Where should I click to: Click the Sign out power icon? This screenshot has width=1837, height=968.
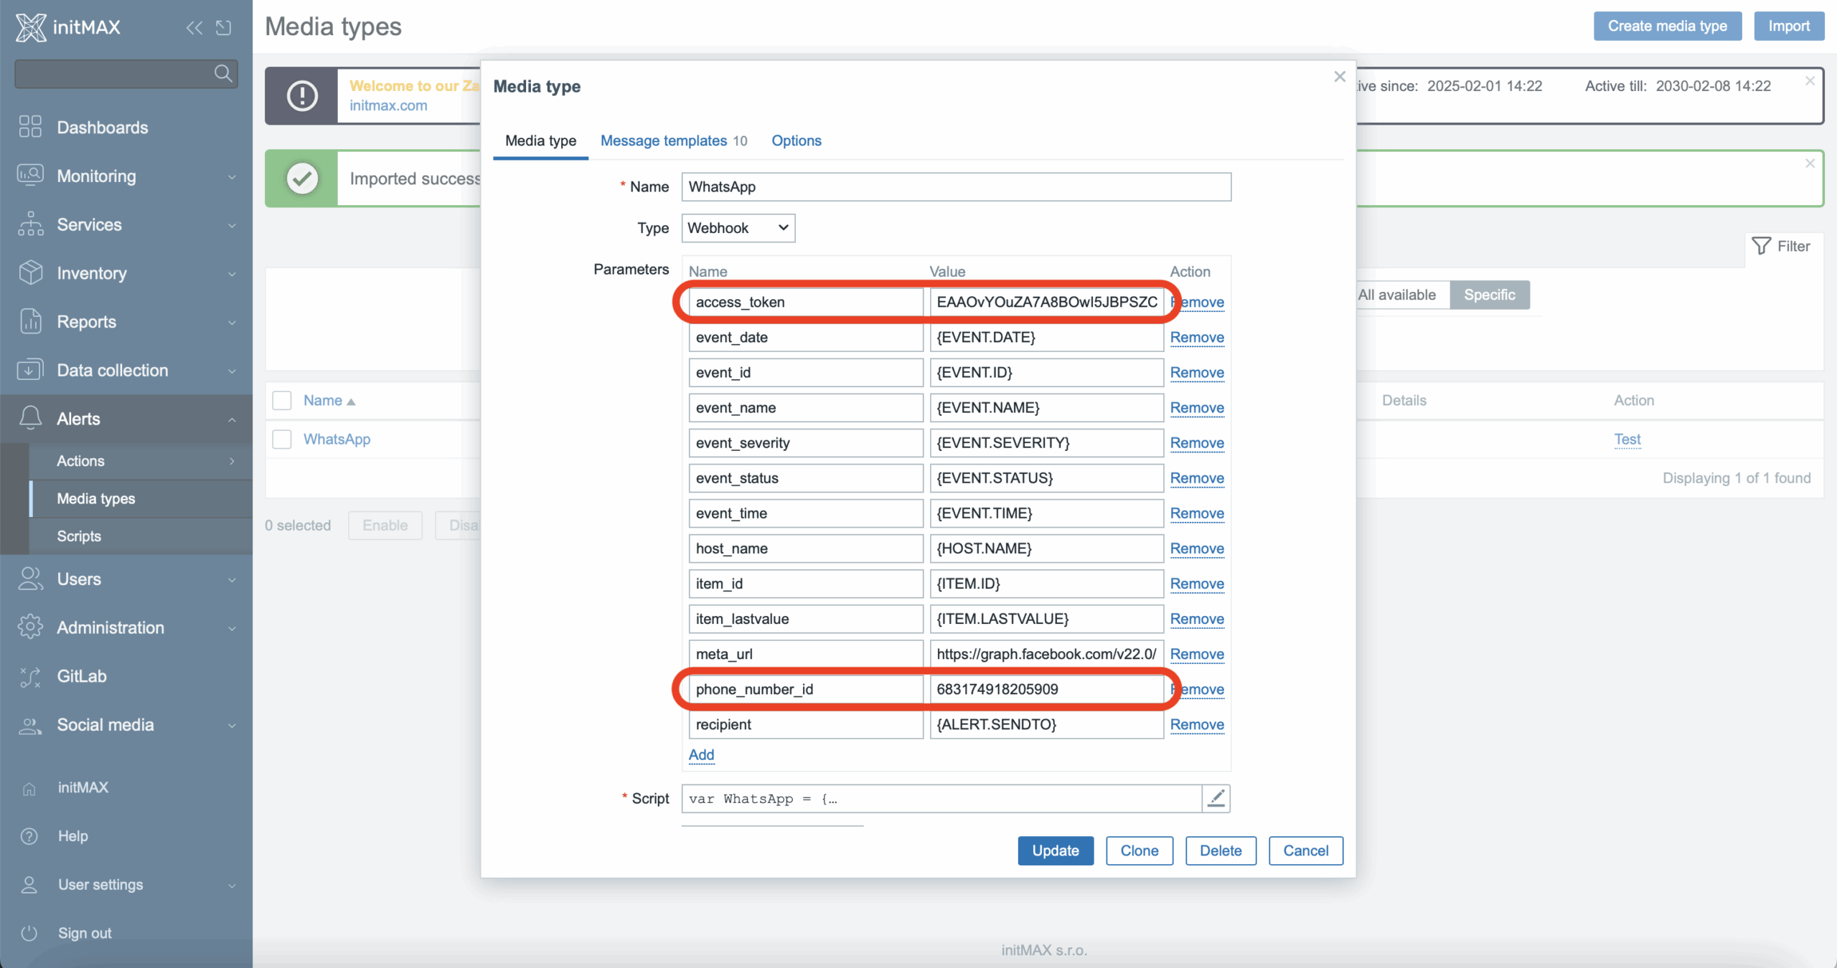(29, 933)
